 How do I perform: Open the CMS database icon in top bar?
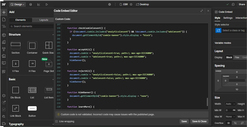[x=30, y=5]
